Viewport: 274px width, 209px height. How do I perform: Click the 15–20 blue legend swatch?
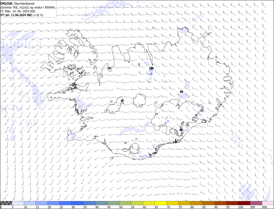(x=42, y=203)
